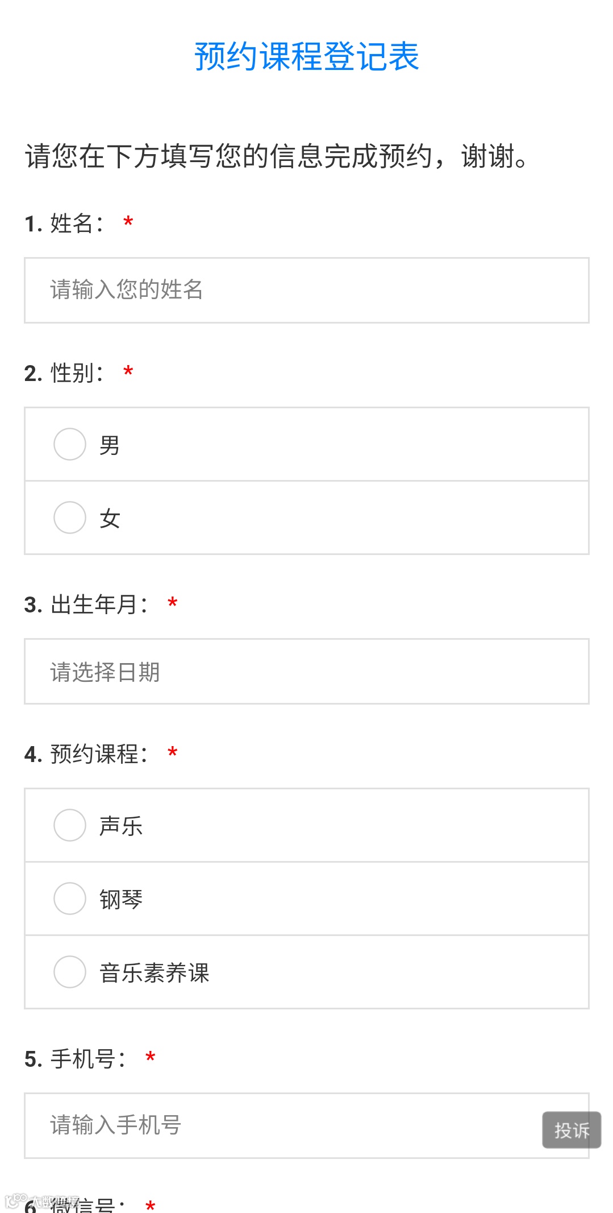Click the red asterisk beside 手机号
The image size is (613, 1213).
(151, 1058)
